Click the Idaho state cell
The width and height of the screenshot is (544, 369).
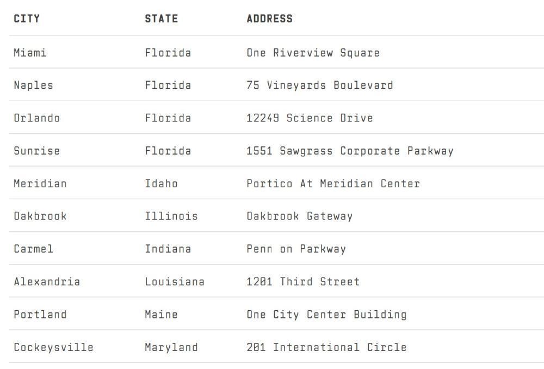click(x=161, y=183)
